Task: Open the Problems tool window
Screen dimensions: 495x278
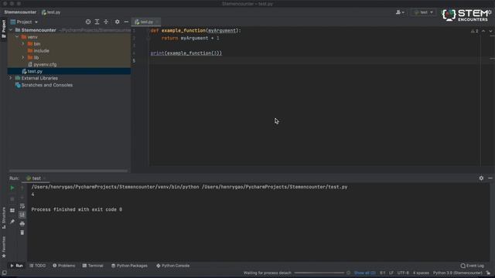Action: pos(63,266)
